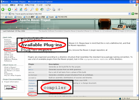
Task: Go to the Home page icon
Action: point(26,9)
